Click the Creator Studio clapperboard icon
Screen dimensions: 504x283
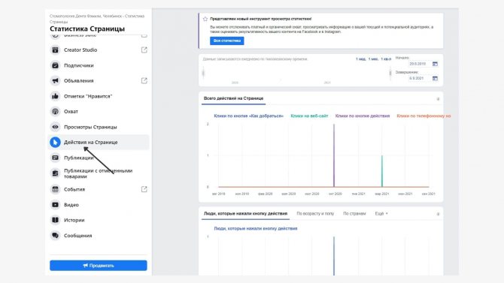point(55,50)
